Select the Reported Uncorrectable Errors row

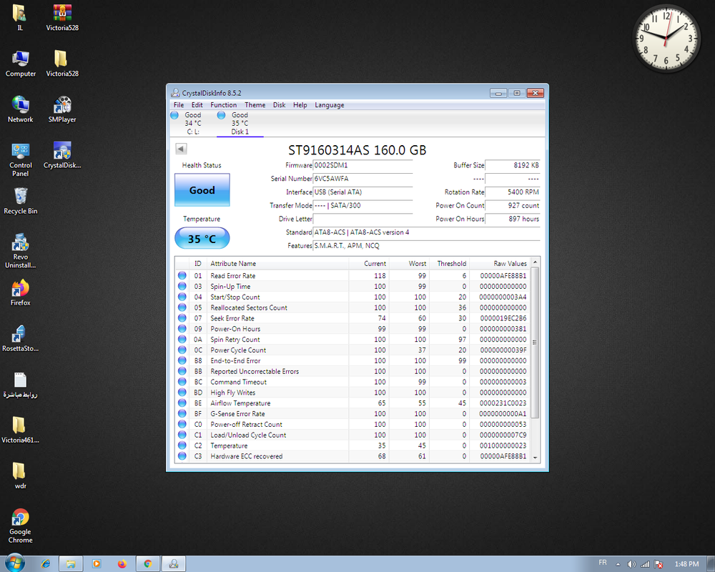tap(352, 371)
